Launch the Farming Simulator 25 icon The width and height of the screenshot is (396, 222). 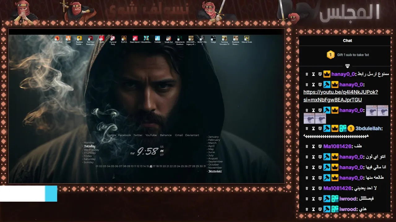(x=224, y=40)
